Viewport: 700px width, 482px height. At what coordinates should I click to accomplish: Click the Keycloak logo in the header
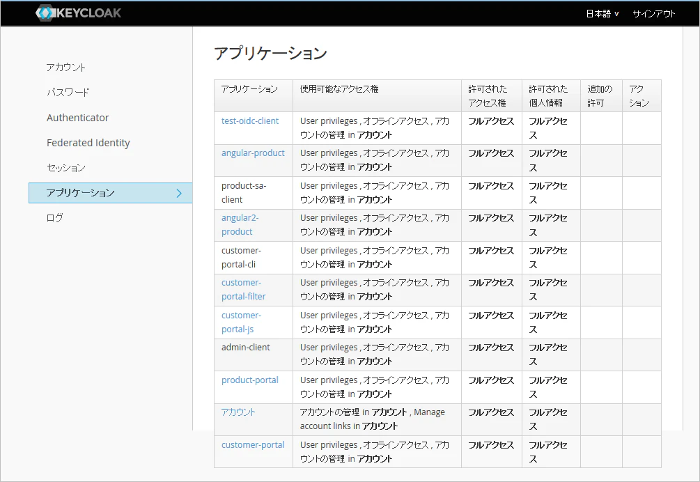(x=78, y=13)
